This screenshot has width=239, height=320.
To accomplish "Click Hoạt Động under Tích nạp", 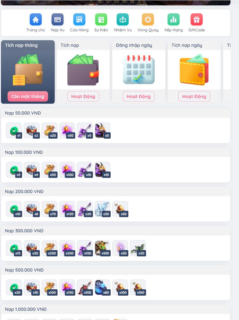I will [x=83, y=96].
